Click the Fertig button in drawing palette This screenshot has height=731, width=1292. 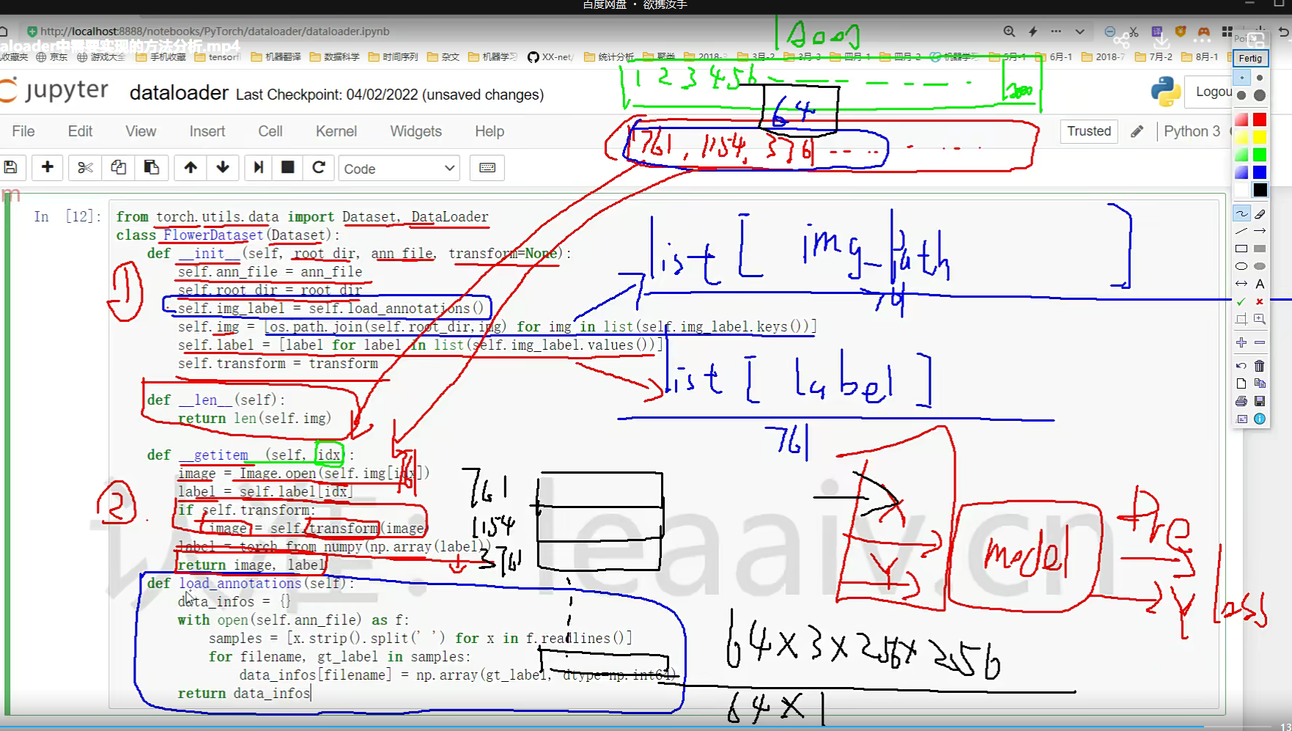tap(1250, 59)
